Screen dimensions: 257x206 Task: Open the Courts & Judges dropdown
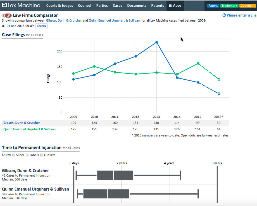coord(60,5)
